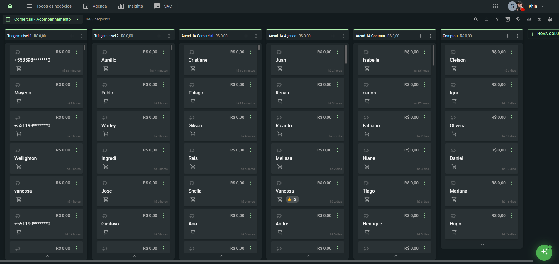Screen dimensions: 559x264
Task: Expand the Comercial - Acompanhamento pipeline dropdown
Action: pyautogui.click(x=77, y=19)
